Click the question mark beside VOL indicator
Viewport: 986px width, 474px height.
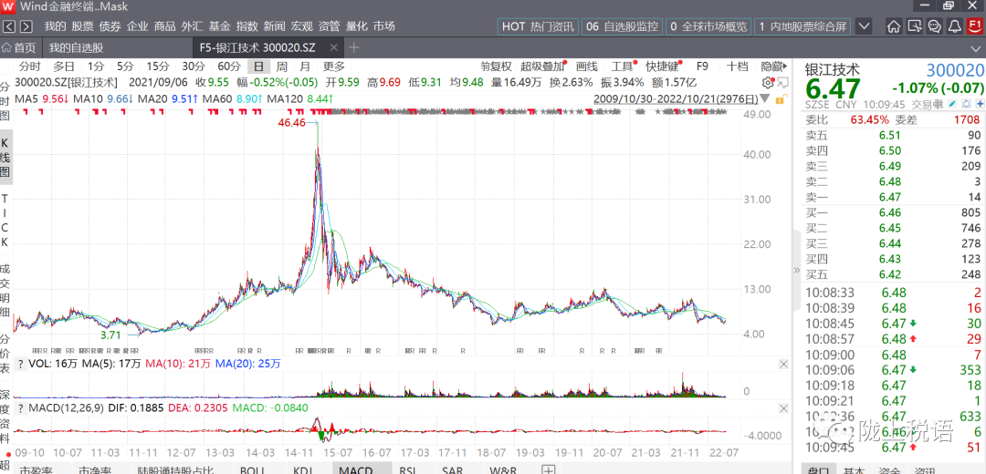[x=20, y=364]
